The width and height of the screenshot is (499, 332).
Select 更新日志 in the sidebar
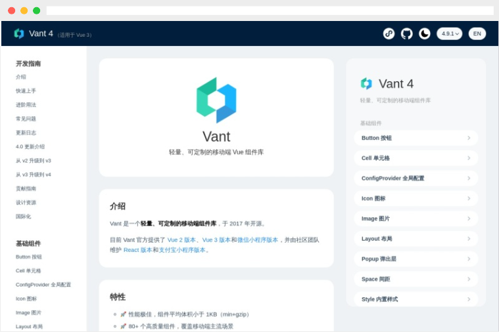pos(26,133)
